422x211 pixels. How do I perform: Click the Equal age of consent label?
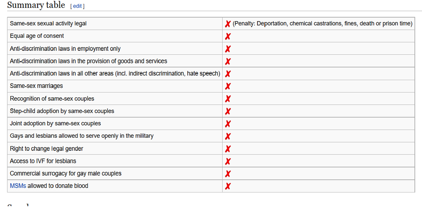[x=37, y=36]
